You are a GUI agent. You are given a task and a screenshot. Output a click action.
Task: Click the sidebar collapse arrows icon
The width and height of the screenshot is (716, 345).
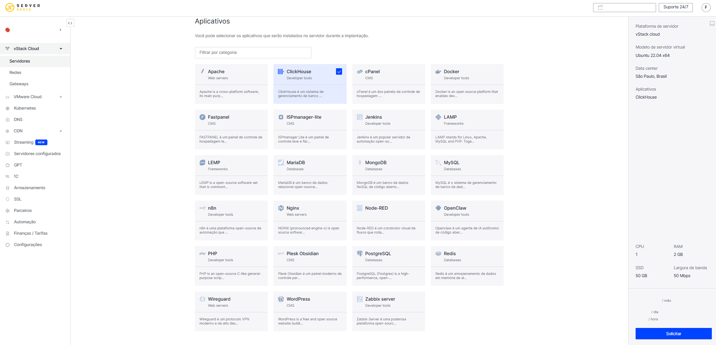tap(70, 23)
